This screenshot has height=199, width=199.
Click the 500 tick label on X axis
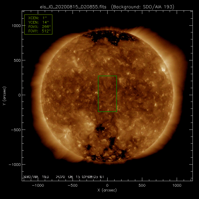tap(142, 185)
